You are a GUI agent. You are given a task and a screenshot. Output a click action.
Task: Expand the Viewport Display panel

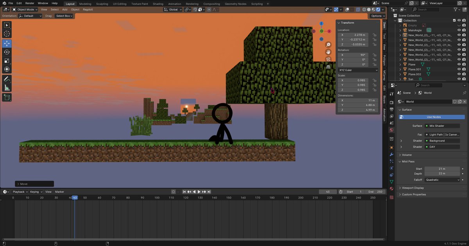(413, 188)
